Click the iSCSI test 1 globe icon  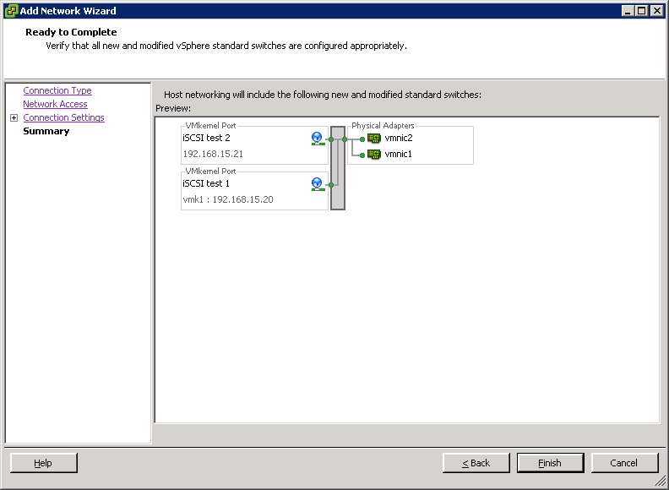(x=318, y=183)
